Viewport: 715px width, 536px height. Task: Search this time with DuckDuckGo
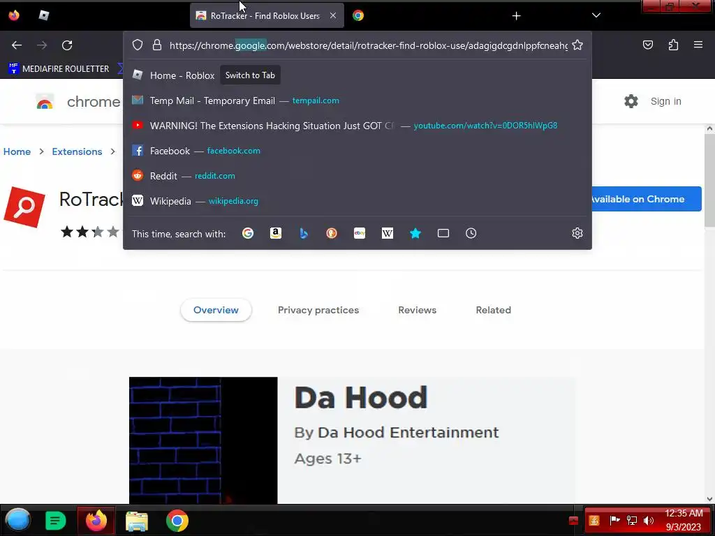click(x=332, y=233)
